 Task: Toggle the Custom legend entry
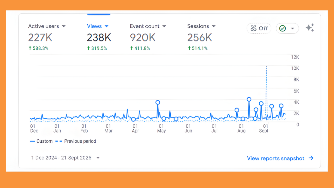click(41, 141)
